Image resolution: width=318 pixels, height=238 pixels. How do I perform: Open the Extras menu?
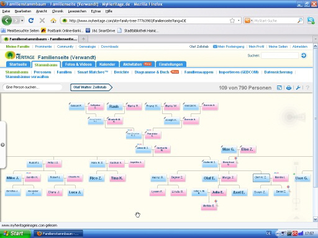click(x=96, y=11)
